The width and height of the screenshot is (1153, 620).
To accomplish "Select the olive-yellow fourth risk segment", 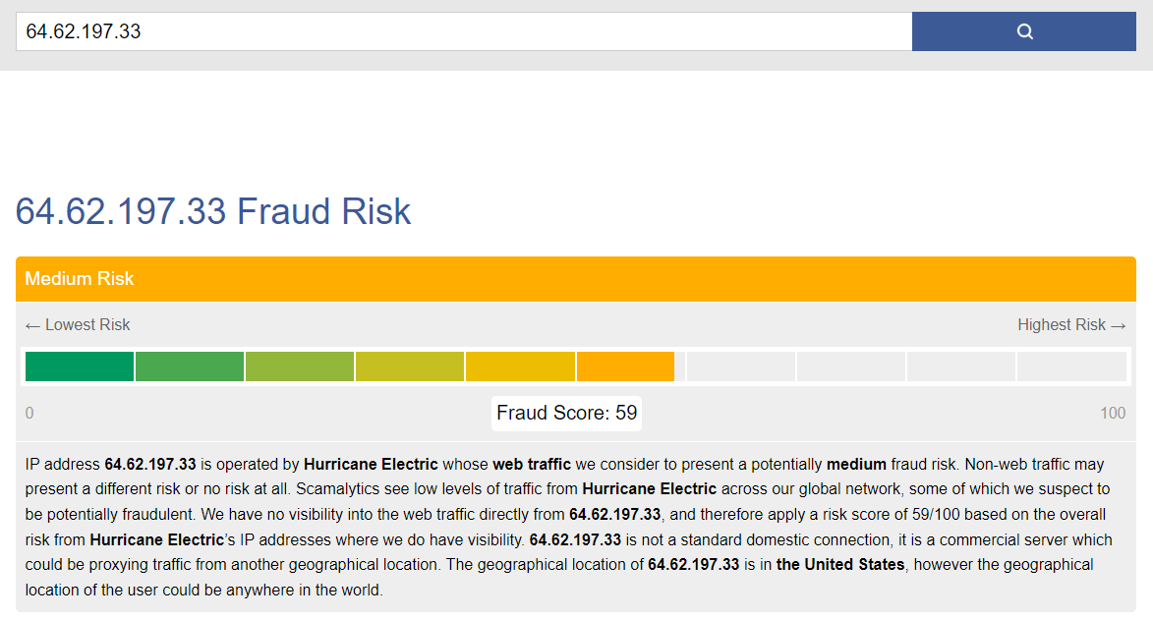I will click(x=410, y=366).
